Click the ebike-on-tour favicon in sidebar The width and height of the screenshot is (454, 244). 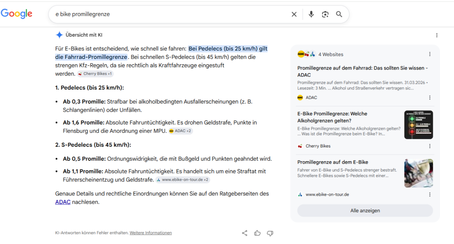pyautogui.click(x=300, y=195)
